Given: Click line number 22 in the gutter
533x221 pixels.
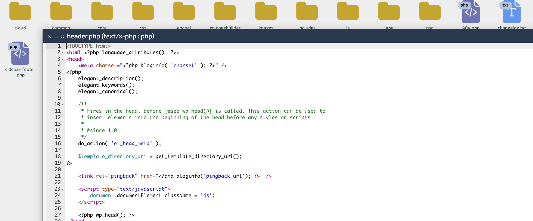Looking at the screenshot, I should (58, 183).
